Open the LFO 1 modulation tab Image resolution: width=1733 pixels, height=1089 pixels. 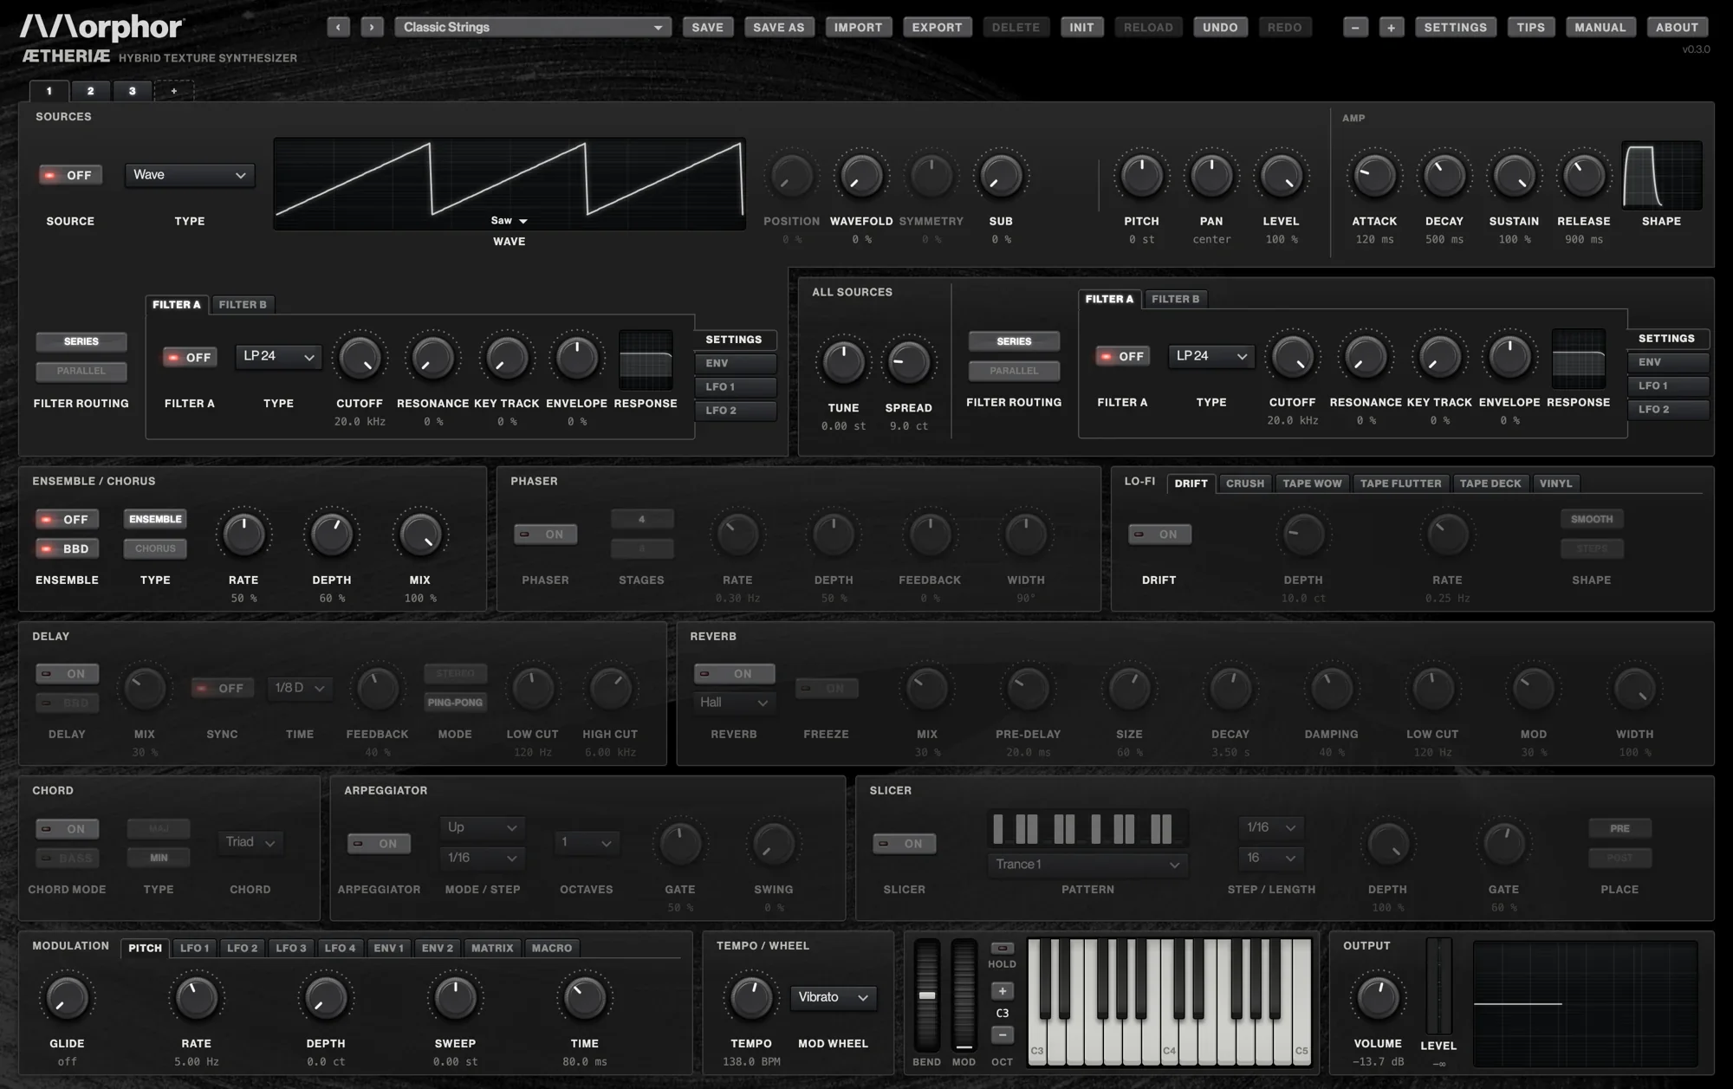point(194,948)
